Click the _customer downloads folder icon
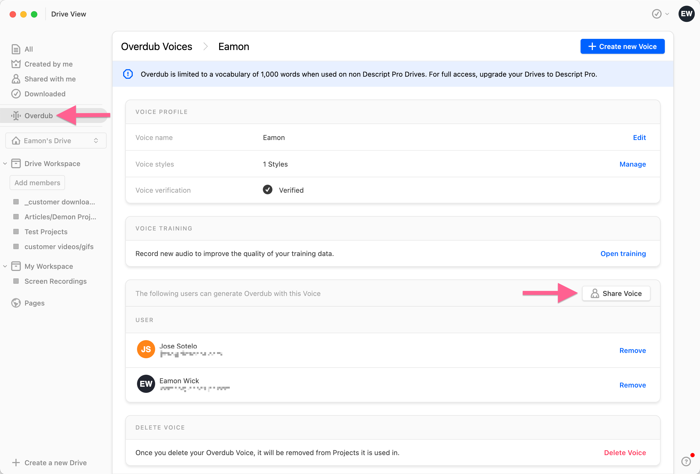 (x=16, y=202)
